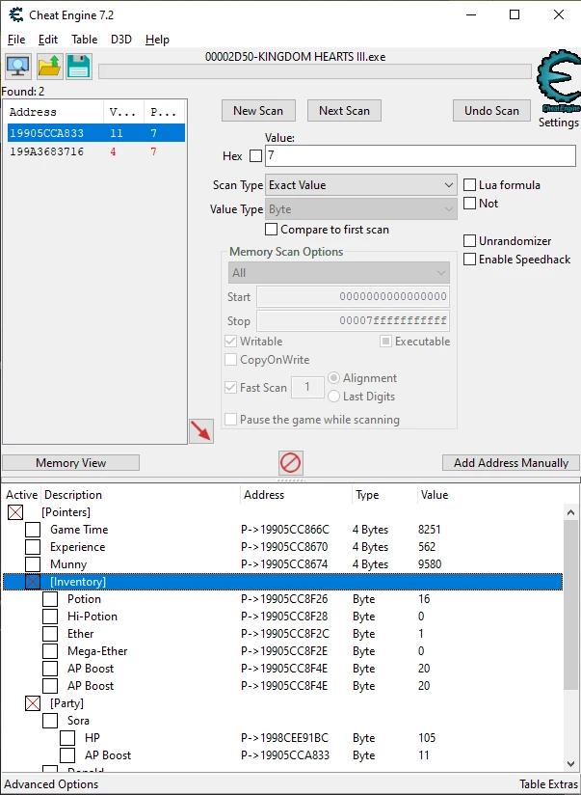Screen dimensions: 581x795
Task: Open memory region All dropdown
Action: 339,273
